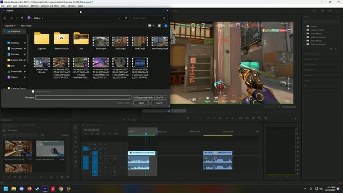Go to Downloads in the navigation pane

point(16,71)
